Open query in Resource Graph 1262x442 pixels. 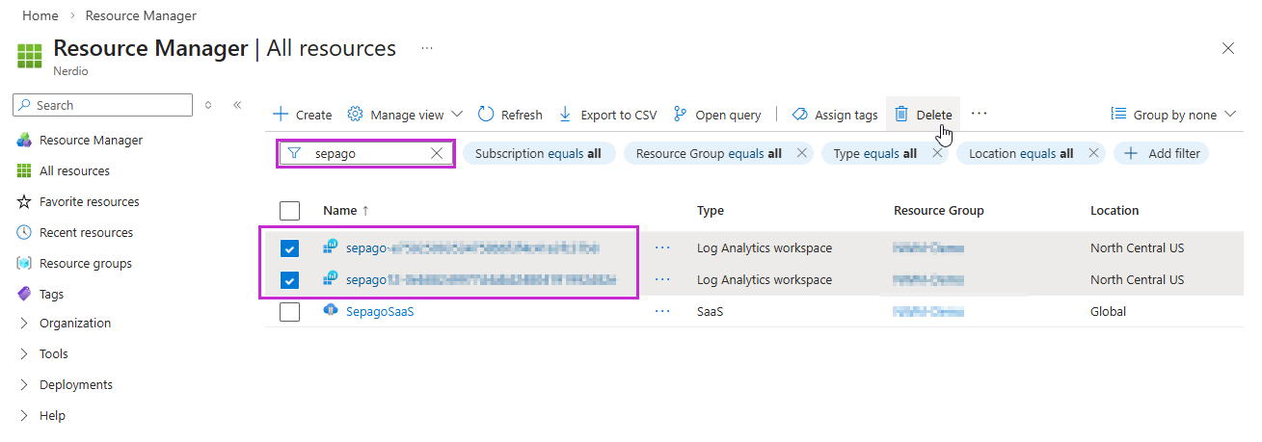click(717, 115)
